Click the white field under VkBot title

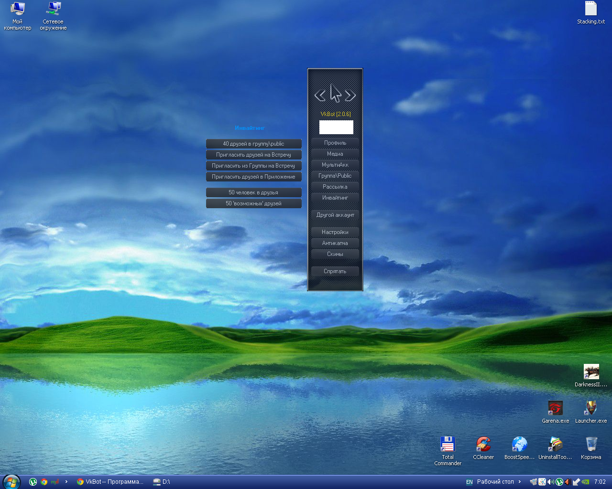pos(336,127)
